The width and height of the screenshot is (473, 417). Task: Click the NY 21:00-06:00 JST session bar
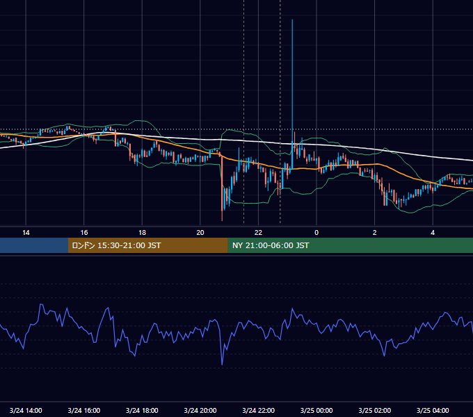tap(350, 245)
